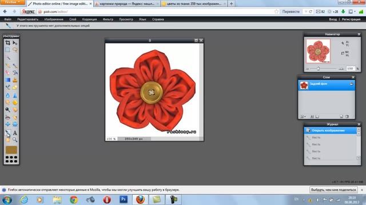This screenshot has width=366, height=205.
Task: Open the Язык menu
Action: click(142, 19)
